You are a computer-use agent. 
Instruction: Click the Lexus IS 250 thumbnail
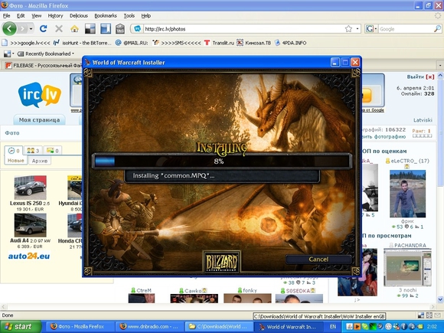pos(31,188)
